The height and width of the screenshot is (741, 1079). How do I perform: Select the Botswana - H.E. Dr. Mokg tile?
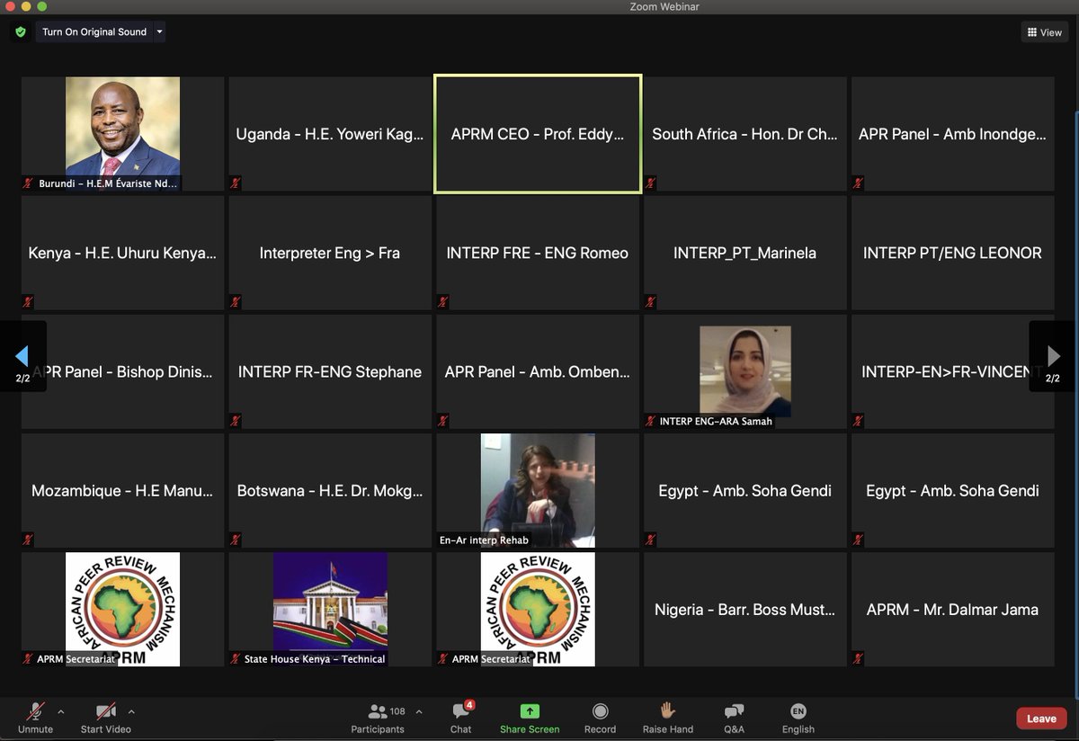tap(330, 490)
